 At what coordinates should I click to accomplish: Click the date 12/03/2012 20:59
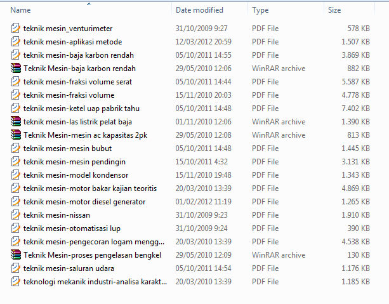pyautogui.click(x=204, y=42)
